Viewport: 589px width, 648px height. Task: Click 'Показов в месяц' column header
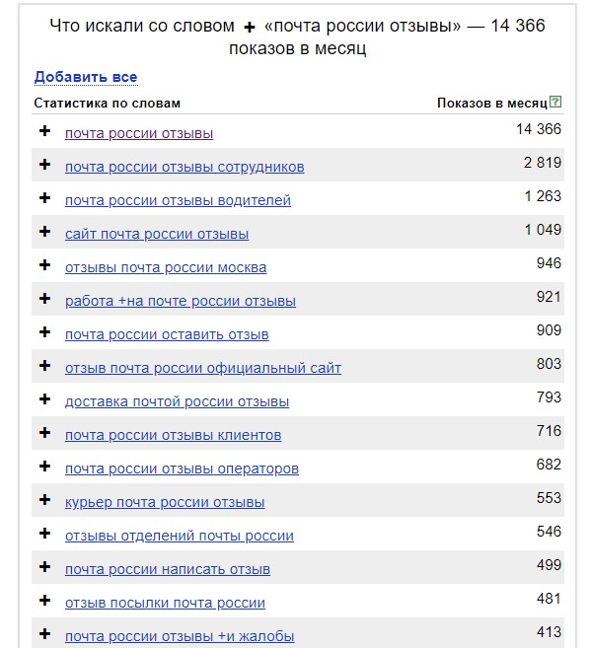tap(492, 103)
